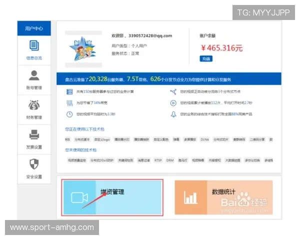Click the bandwidth icon beside 34%带宽
Screen dimensions: 300x240
tap(69, 103)
